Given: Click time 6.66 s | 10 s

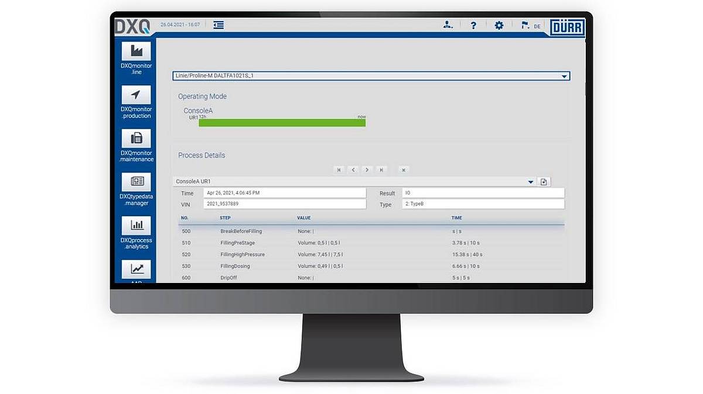Looking at the screenshot, I should (466, 266).
